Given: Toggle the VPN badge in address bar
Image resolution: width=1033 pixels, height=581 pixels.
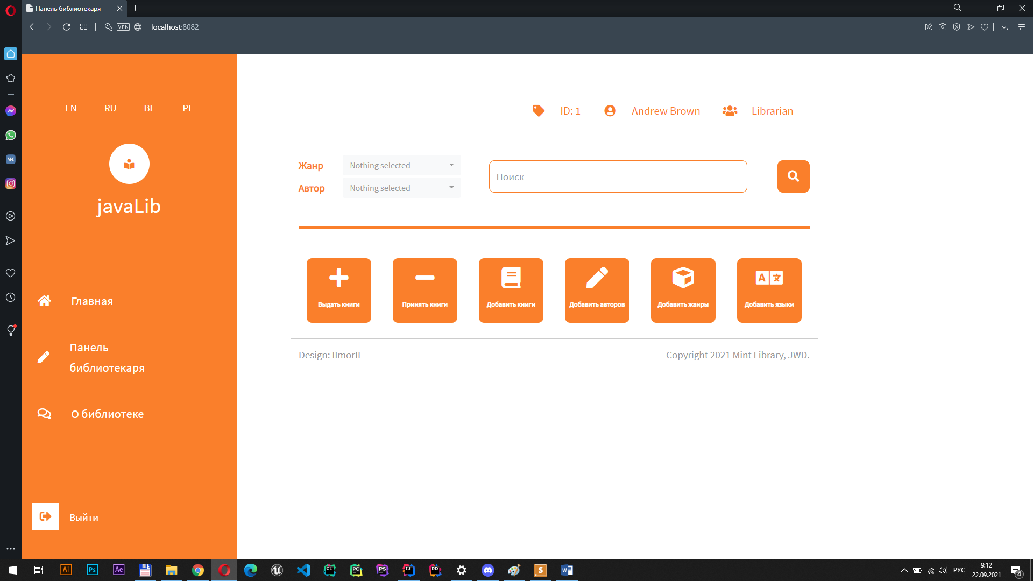Looking at the screenshot, I should (123, 27).
